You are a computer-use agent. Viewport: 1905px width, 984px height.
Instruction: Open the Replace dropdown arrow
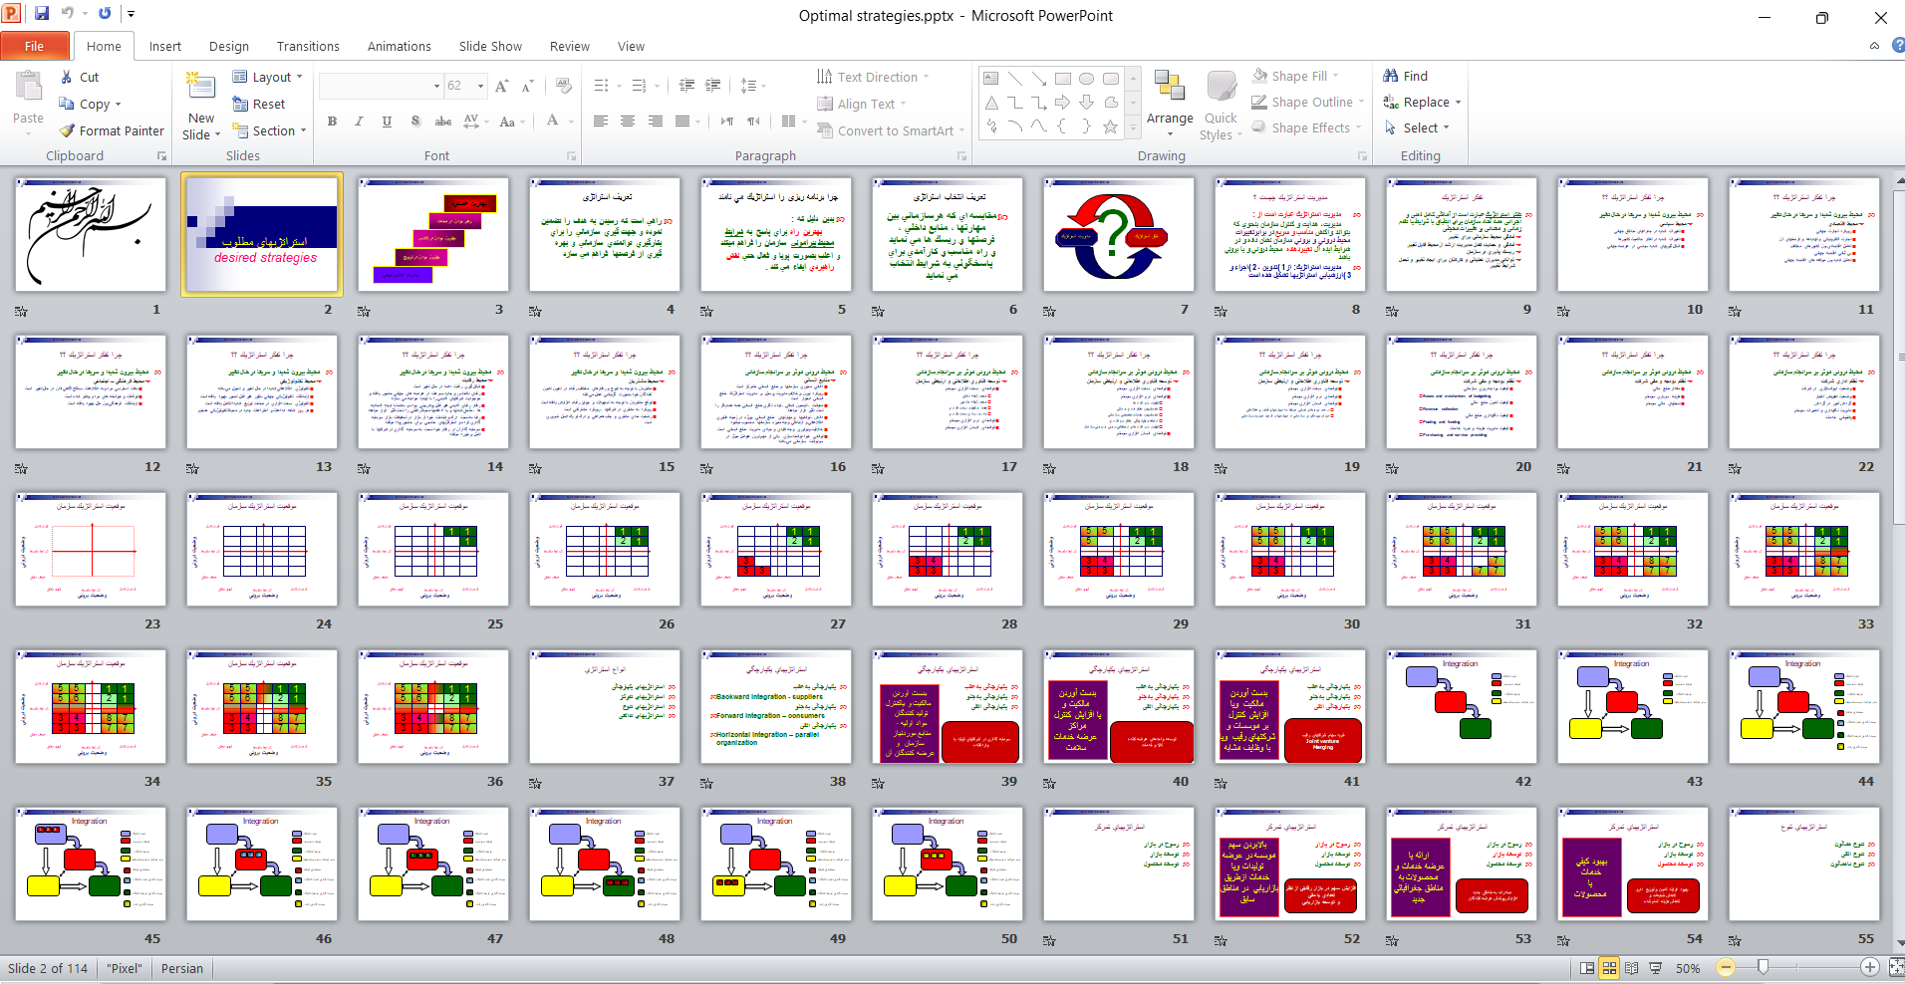(x=1458, y=103)
